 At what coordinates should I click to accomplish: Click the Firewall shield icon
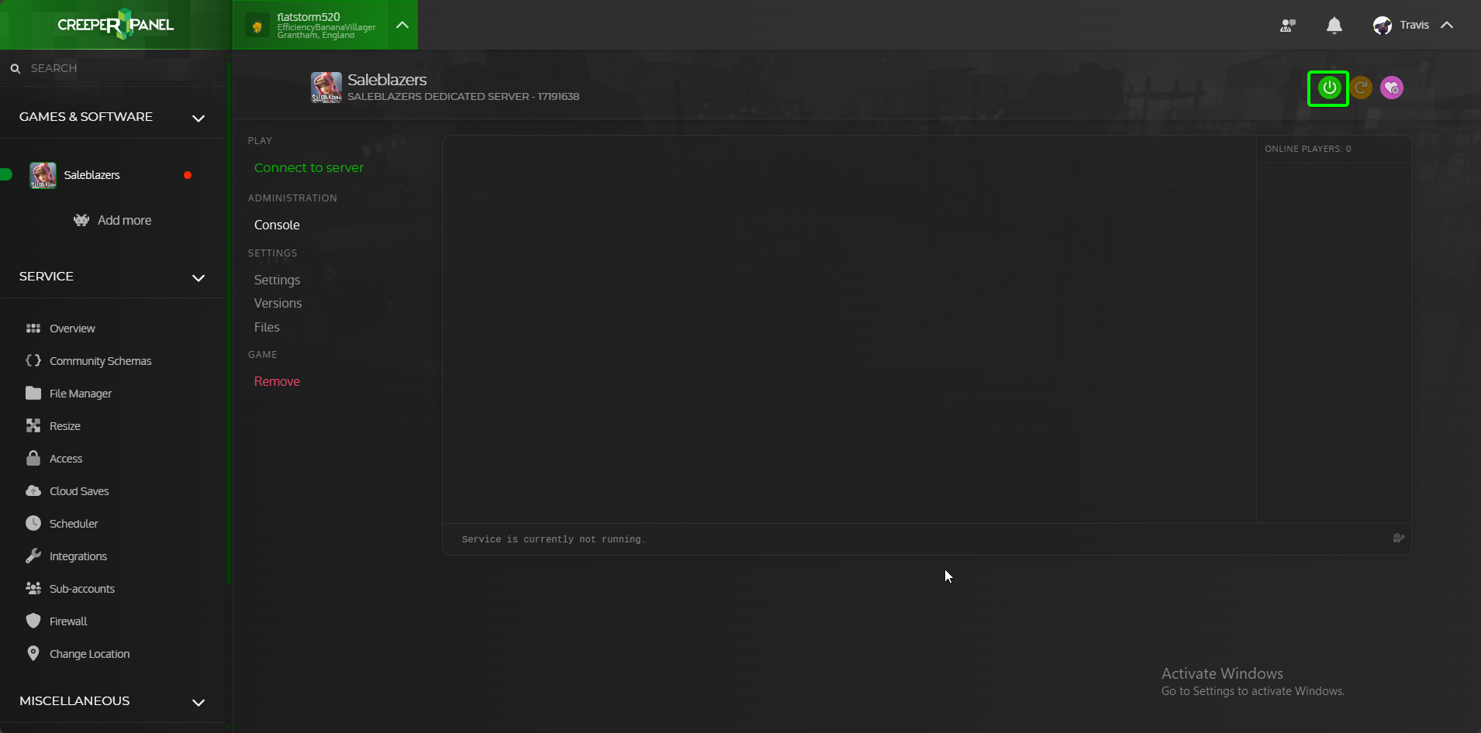click(x=33, y=621)
